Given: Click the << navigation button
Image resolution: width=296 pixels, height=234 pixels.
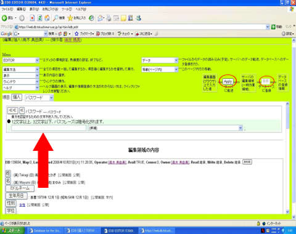Looking at the screenshot, I should pyautogui.click(x=13, y=110).
